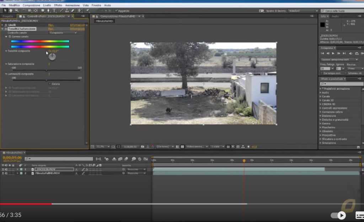Open 1 vista layout dropdown
The width and height of the screenshot is (364, 222).
218,147
